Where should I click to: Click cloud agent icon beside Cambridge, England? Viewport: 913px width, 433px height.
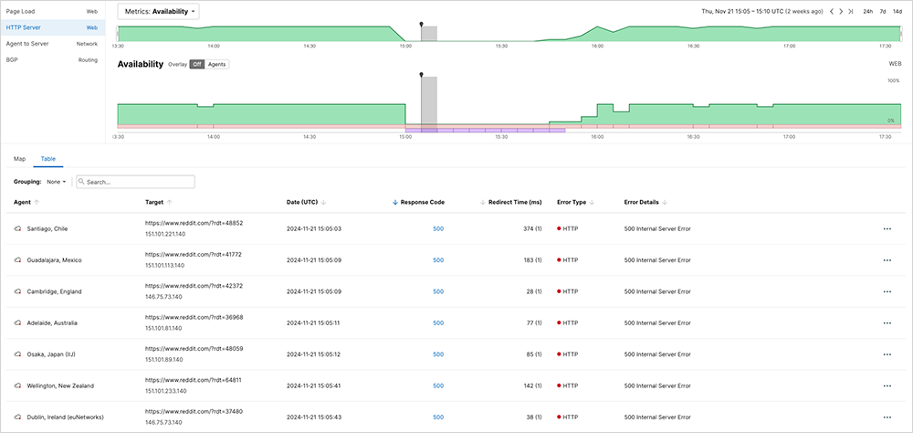pyautogui.click(x=18, y=291)
